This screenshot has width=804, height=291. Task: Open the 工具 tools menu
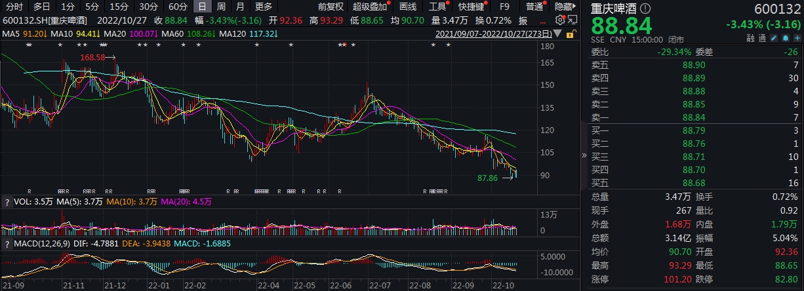[437, 7]
